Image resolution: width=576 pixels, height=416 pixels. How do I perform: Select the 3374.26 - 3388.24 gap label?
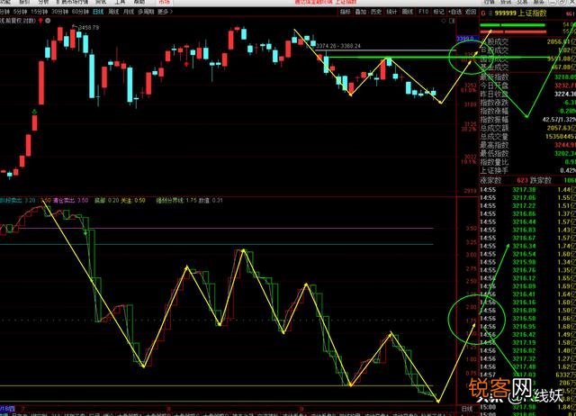(338, 46)
